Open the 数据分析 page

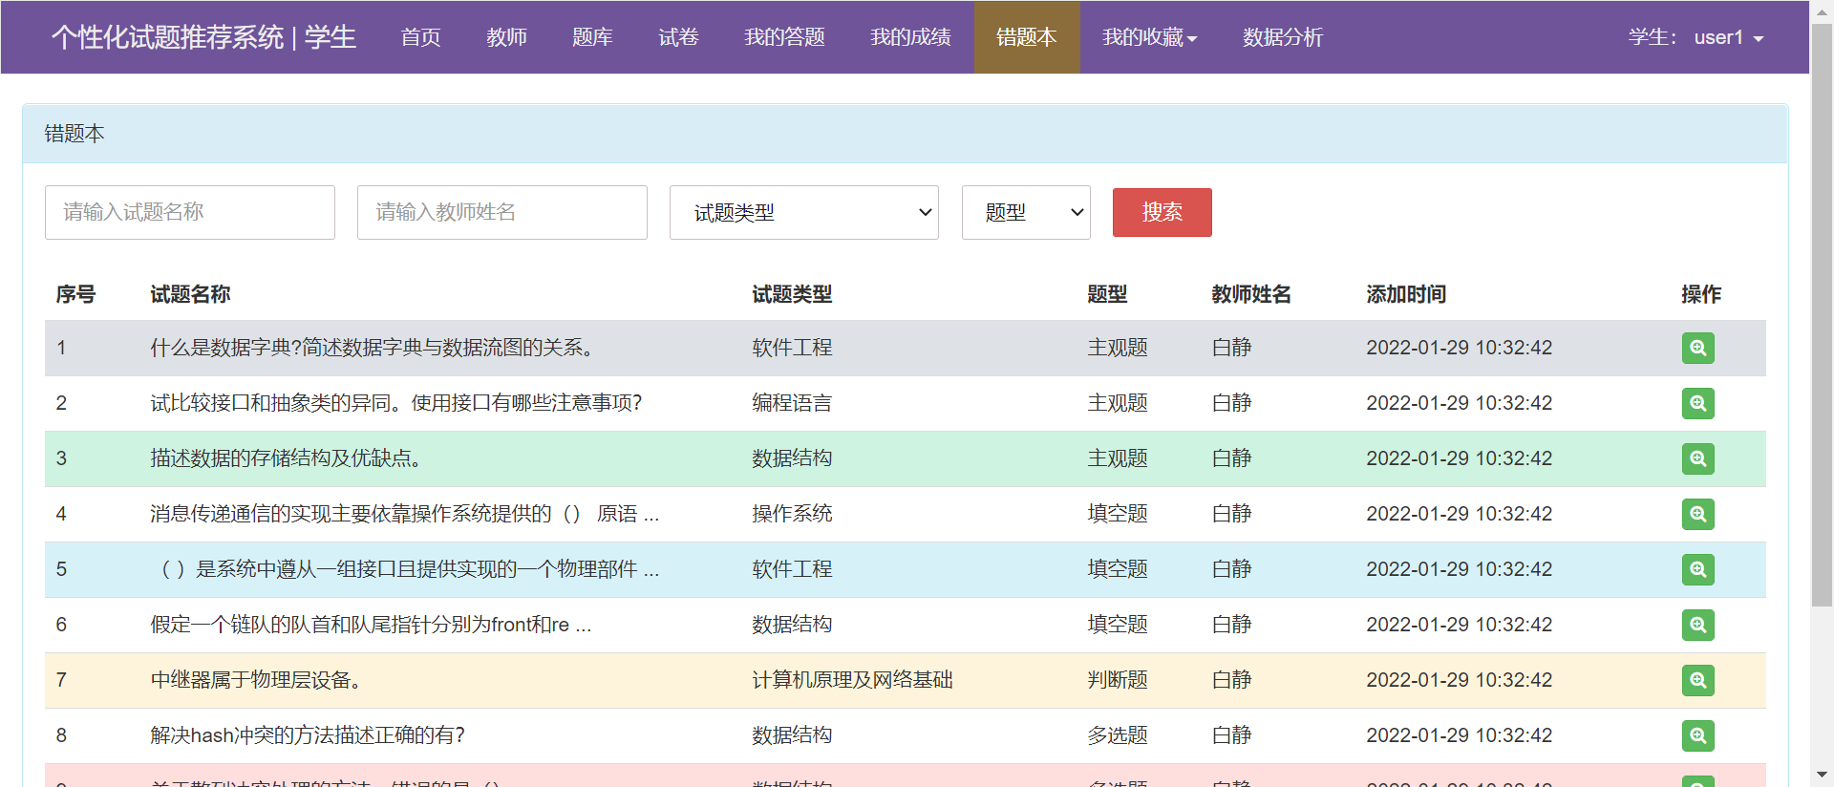[1282, 37]
